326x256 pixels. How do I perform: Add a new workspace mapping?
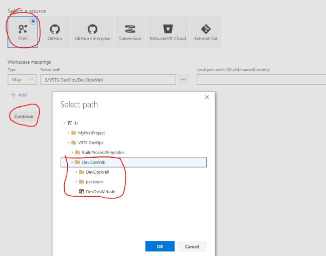[x=19, y=95]
